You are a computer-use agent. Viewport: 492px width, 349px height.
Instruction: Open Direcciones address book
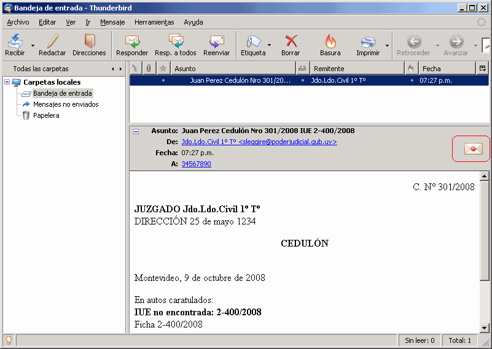click(x=90, y=45)
